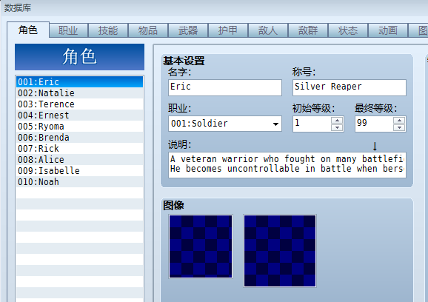Choose actor 007:Rick

point(79,148)
